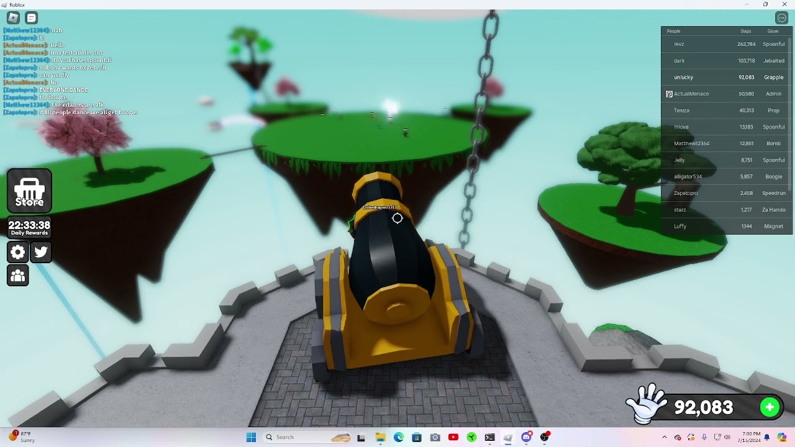Open the volume tray icon
The image size is (795, 447).
pos(727,437)
